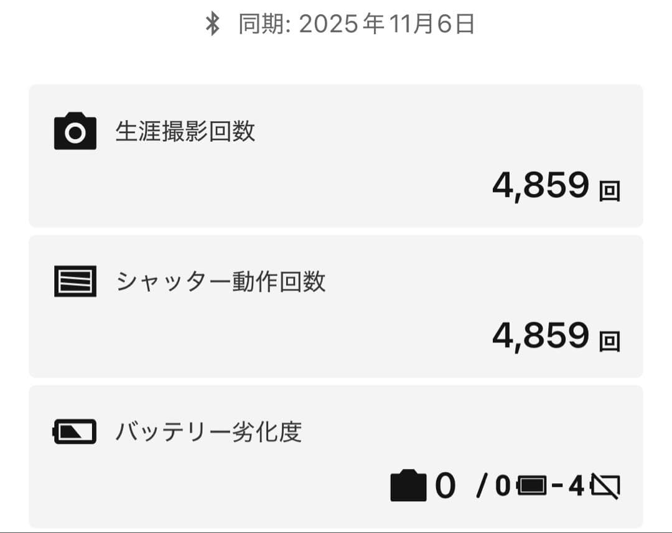
Task: Tap the small 0 after the slash
Action: [503, 487]
